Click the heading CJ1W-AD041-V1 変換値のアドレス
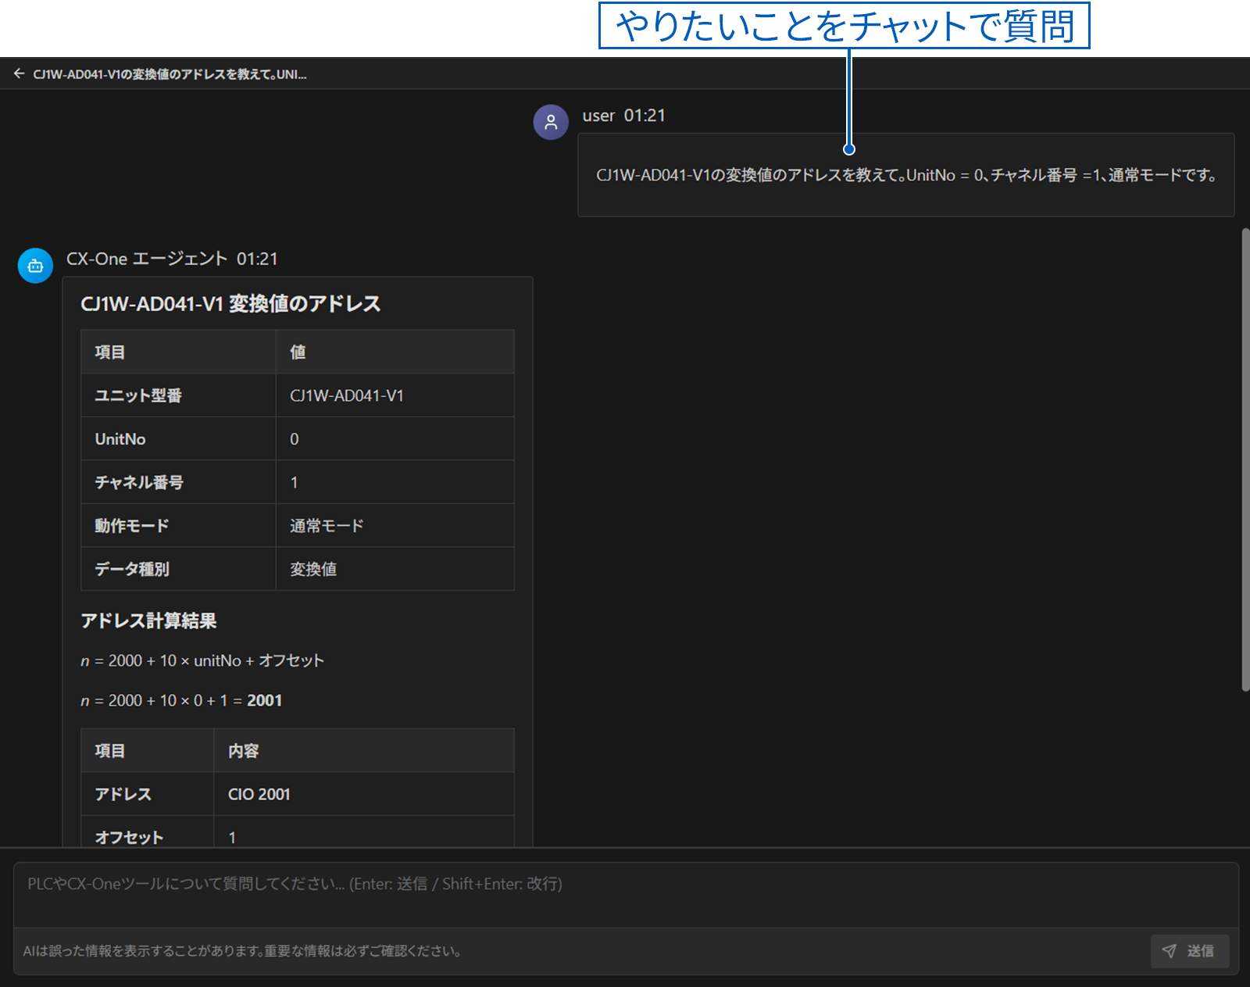This screenshot has height=987, width=1250. pyautogui.click(x=230, y=304)
